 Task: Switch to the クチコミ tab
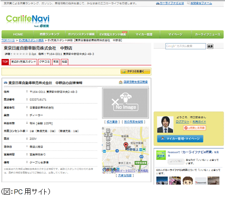[44, 62]
